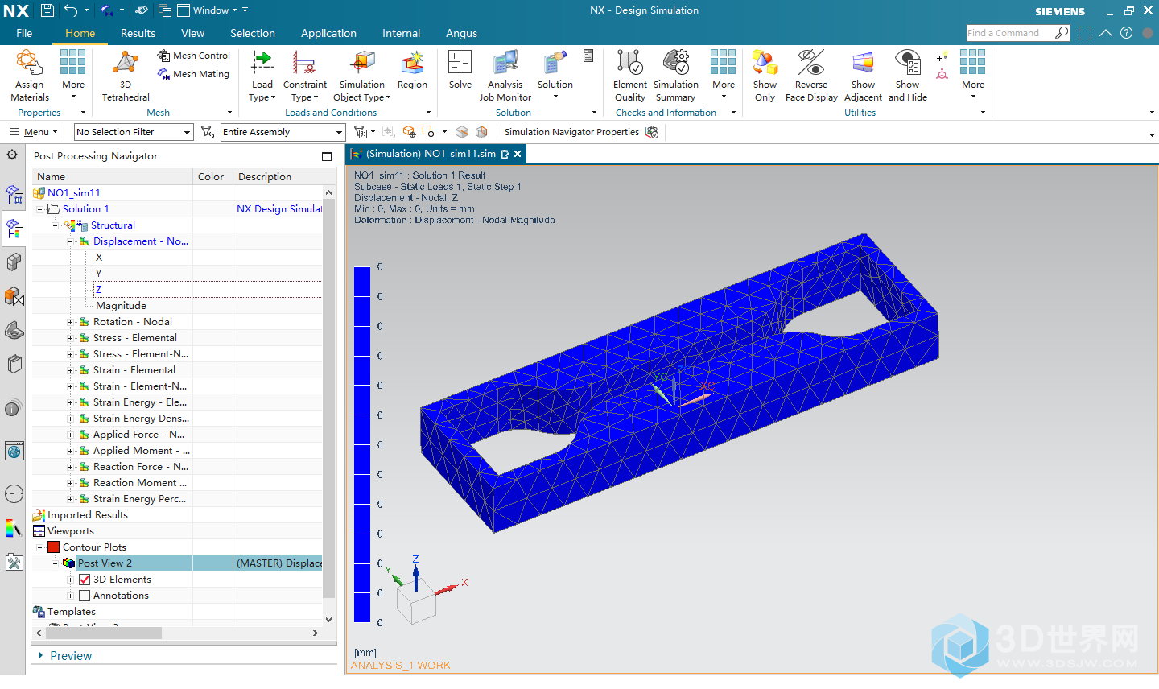This screenshot has height=689, width=1159.
Task: Open the File menu
Action: click(24, 33)
